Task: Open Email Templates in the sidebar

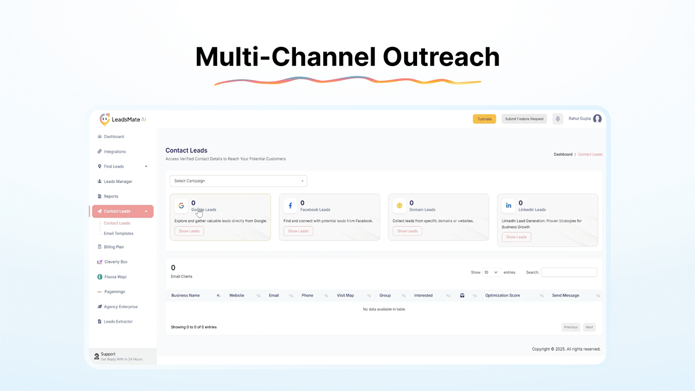Action: 119,233
